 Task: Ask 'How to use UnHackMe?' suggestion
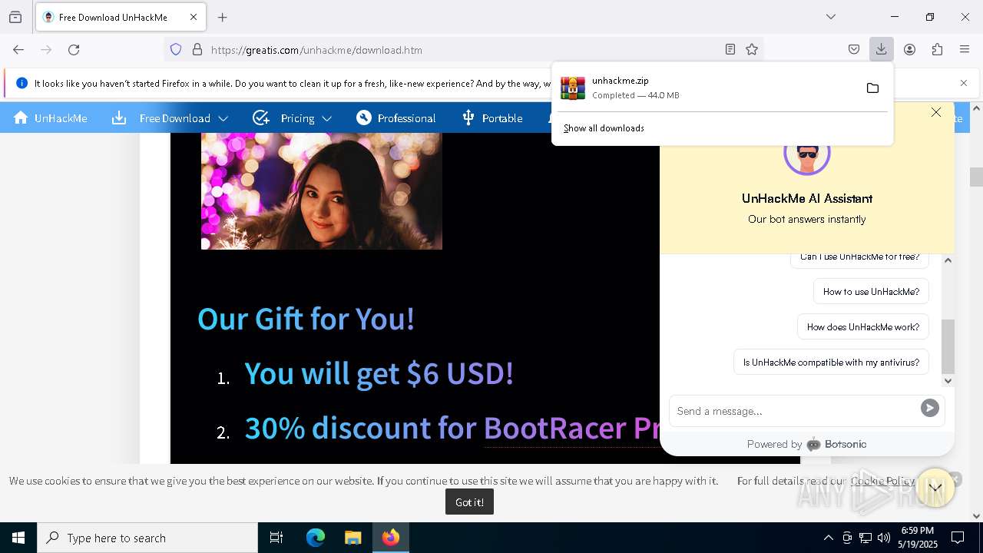click(871, 292)
